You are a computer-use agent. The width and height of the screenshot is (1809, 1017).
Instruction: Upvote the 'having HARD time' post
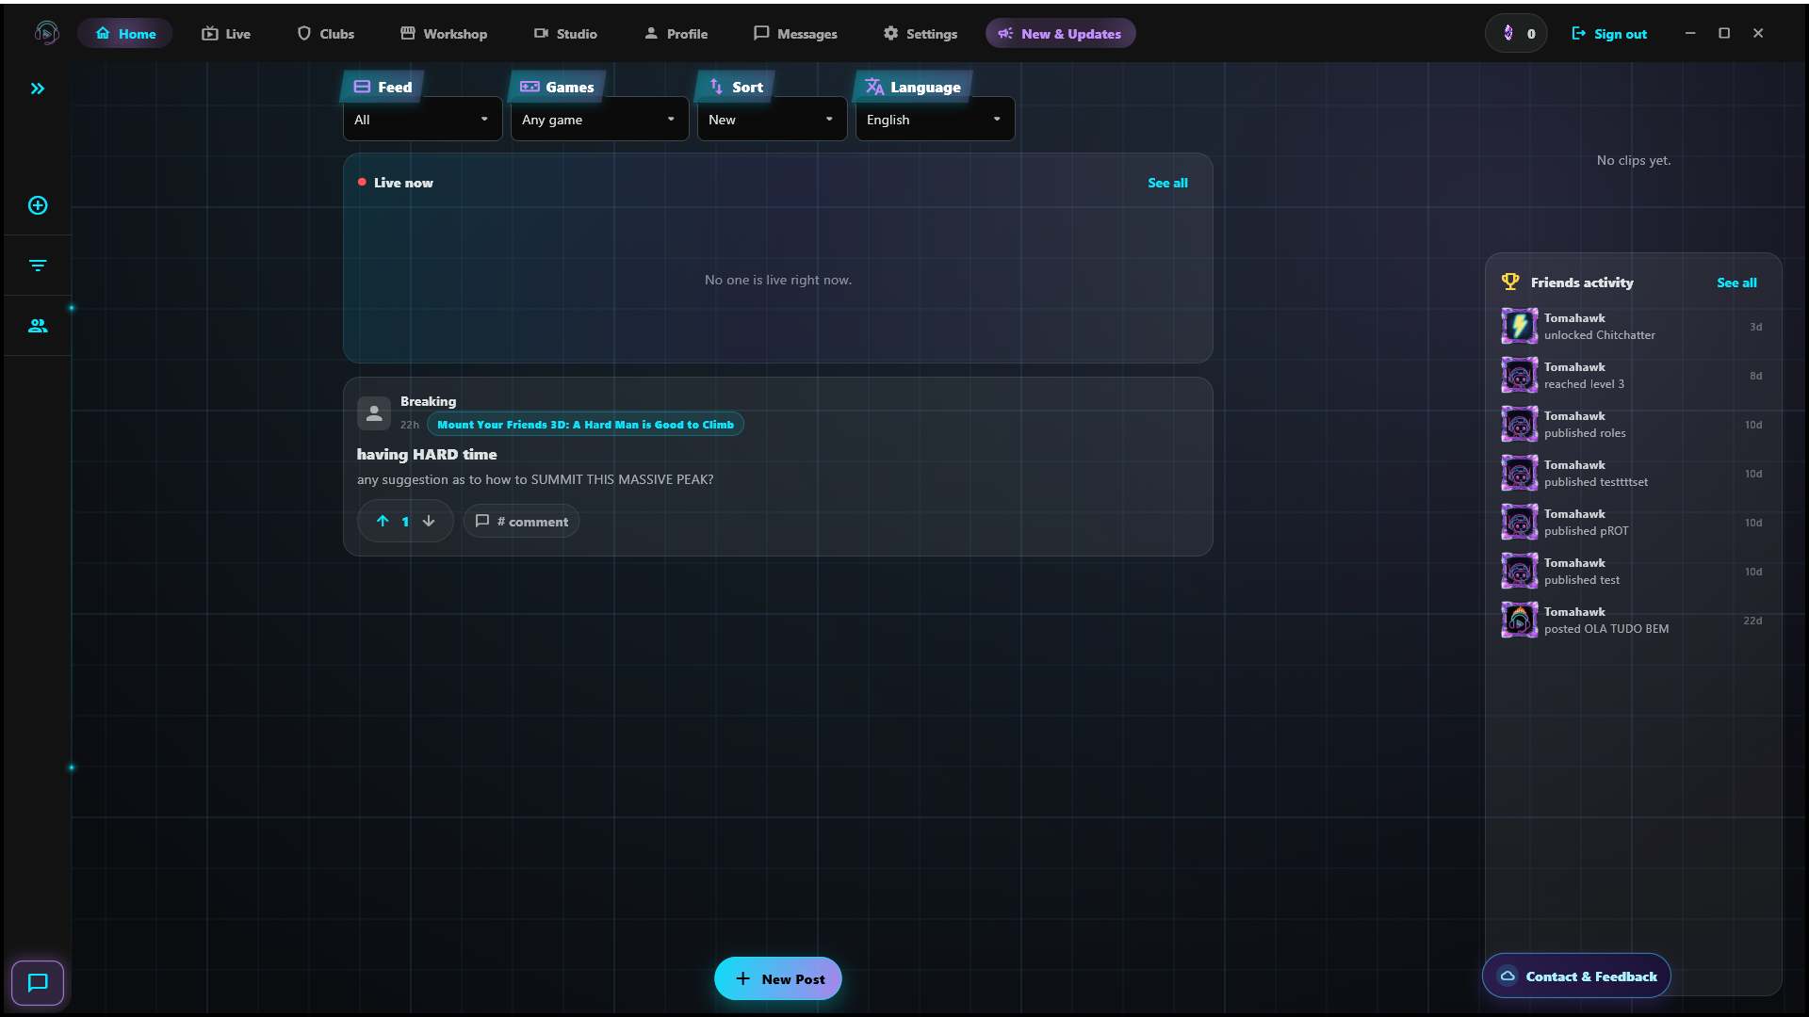point(383,521)
